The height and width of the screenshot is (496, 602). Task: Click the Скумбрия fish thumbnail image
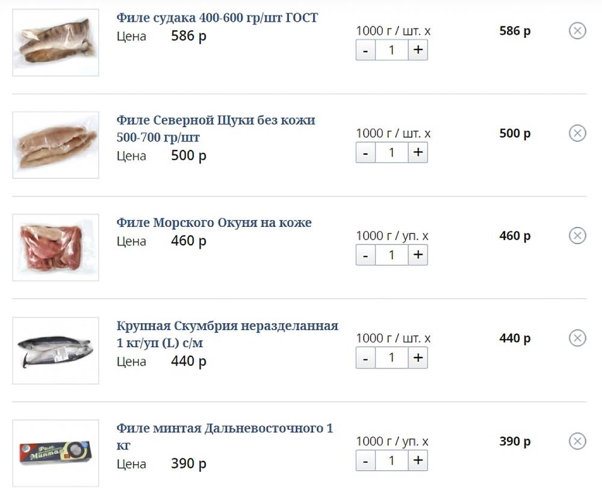tap(55, 350)
